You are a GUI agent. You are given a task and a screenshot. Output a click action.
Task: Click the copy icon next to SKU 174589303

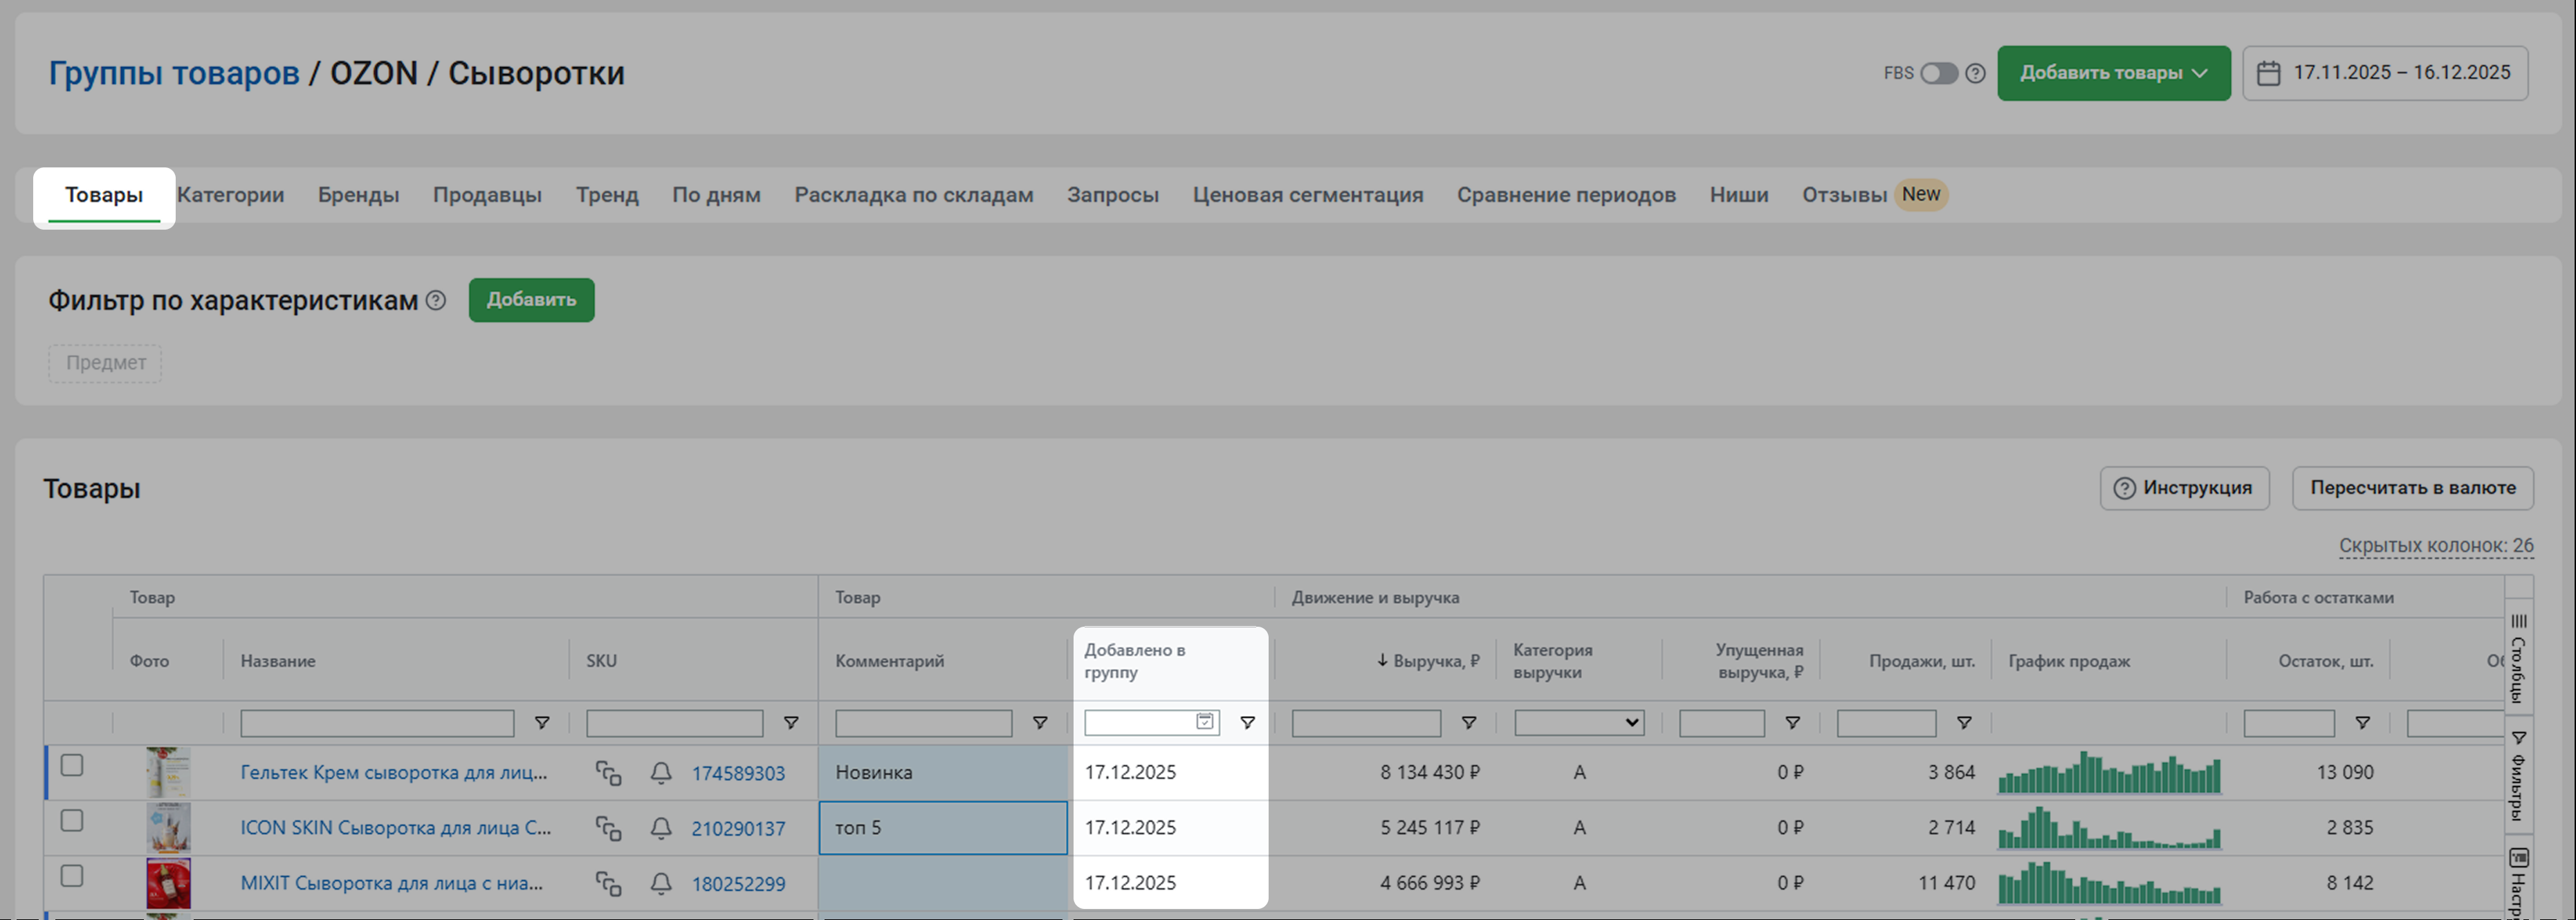click(608, 773)
